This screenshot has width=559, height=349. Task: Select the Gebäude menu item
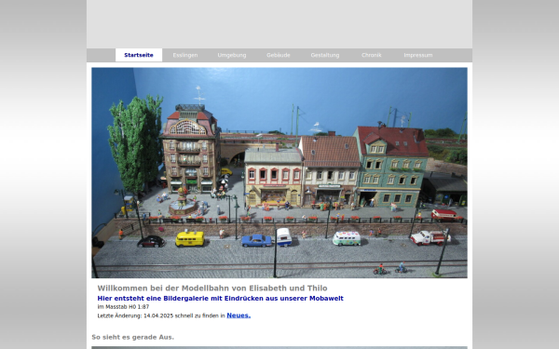[279, 55]
